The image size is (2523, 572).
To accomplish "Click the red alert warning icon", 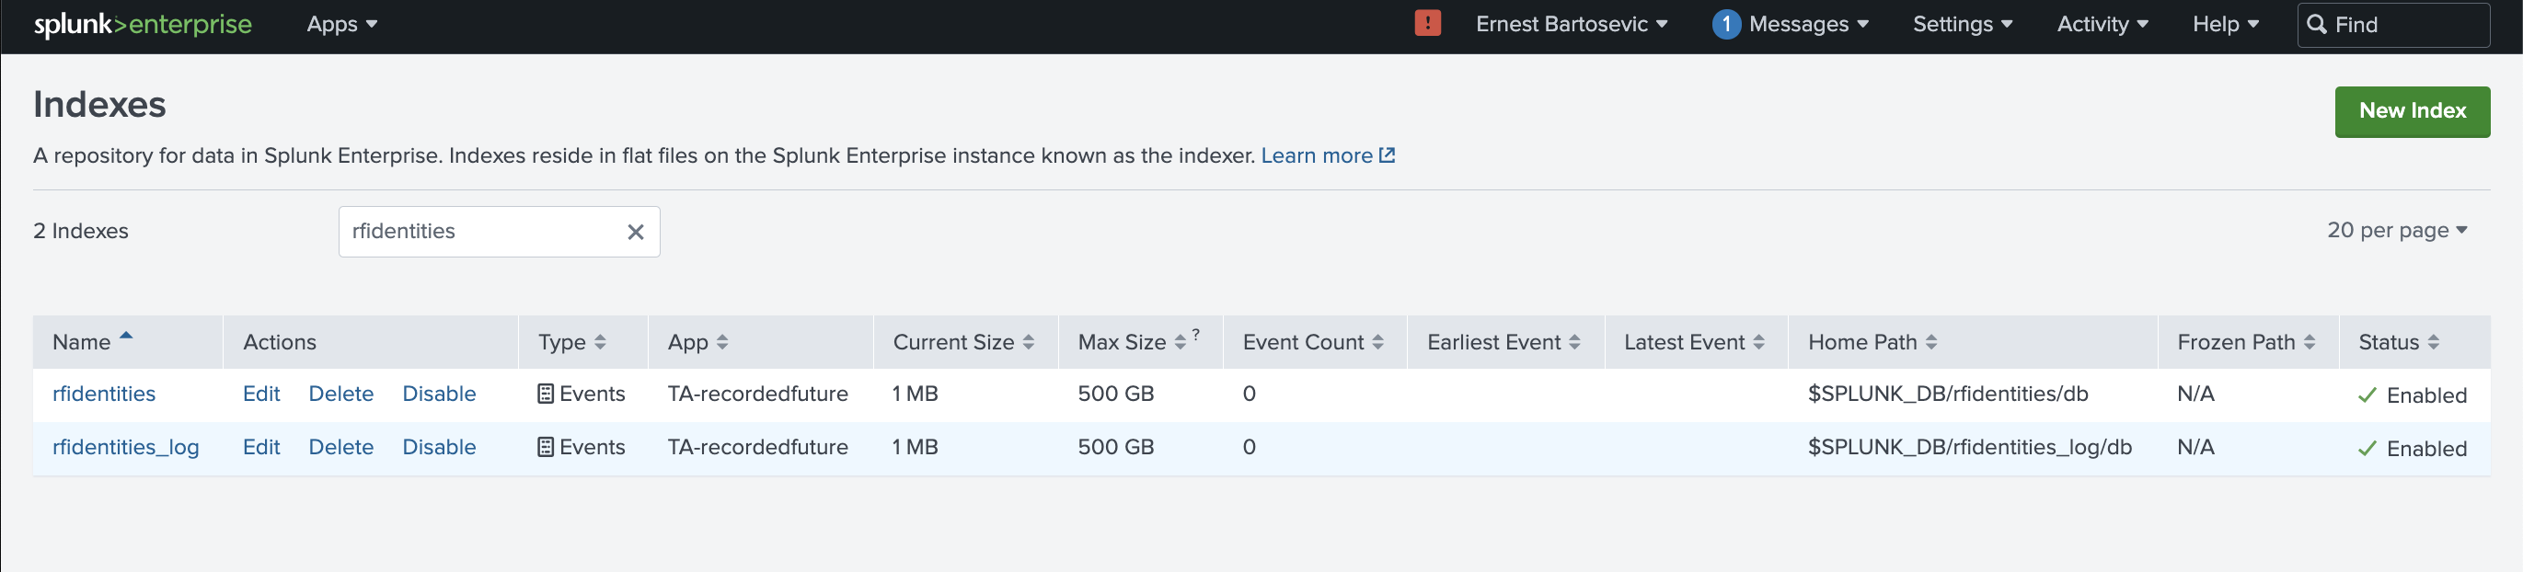I will click(1427, 24).
